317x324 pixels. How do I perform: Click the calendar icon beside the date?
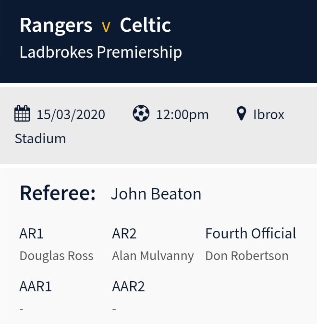click(x=23, y=114)
